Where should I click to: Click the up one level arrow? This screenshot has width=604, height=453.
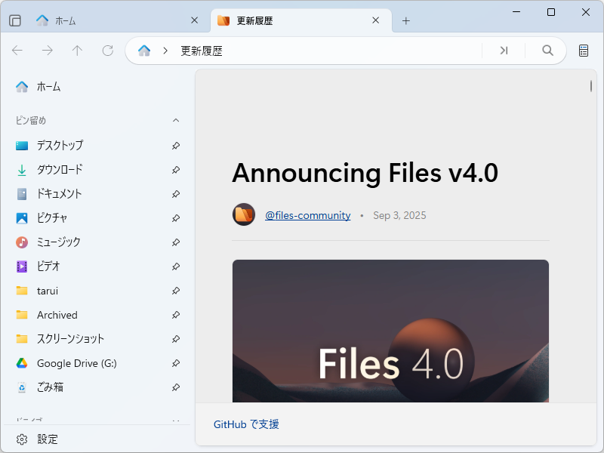point(77,51)
